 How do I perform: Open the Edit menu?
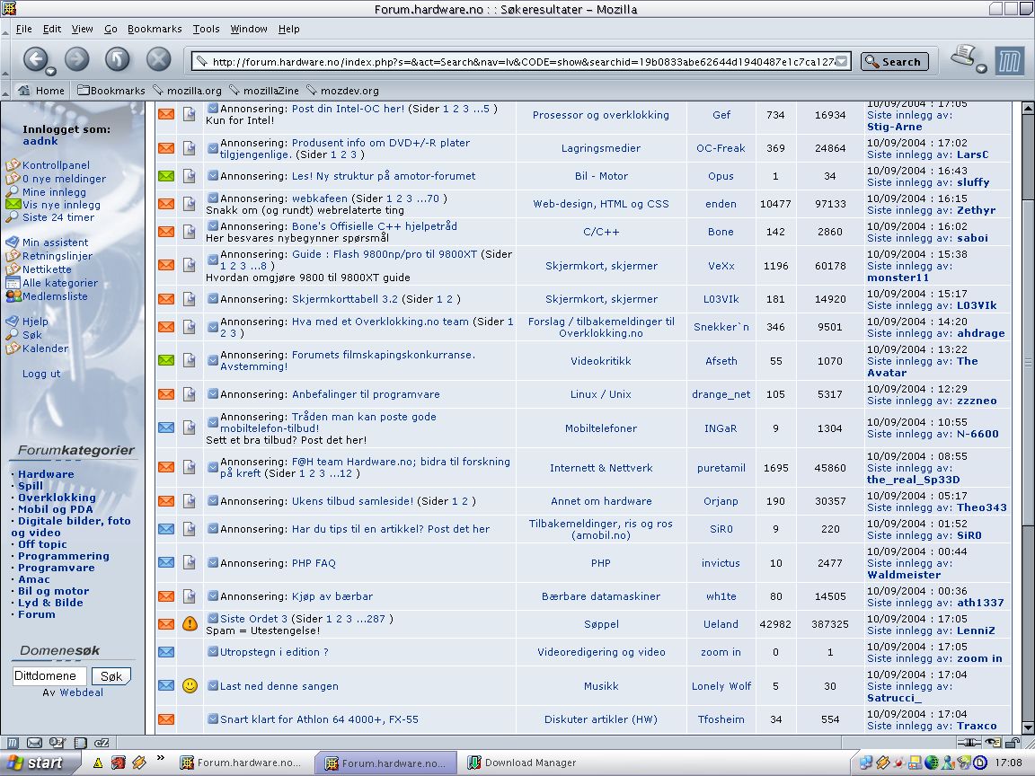tap(52, 29)
